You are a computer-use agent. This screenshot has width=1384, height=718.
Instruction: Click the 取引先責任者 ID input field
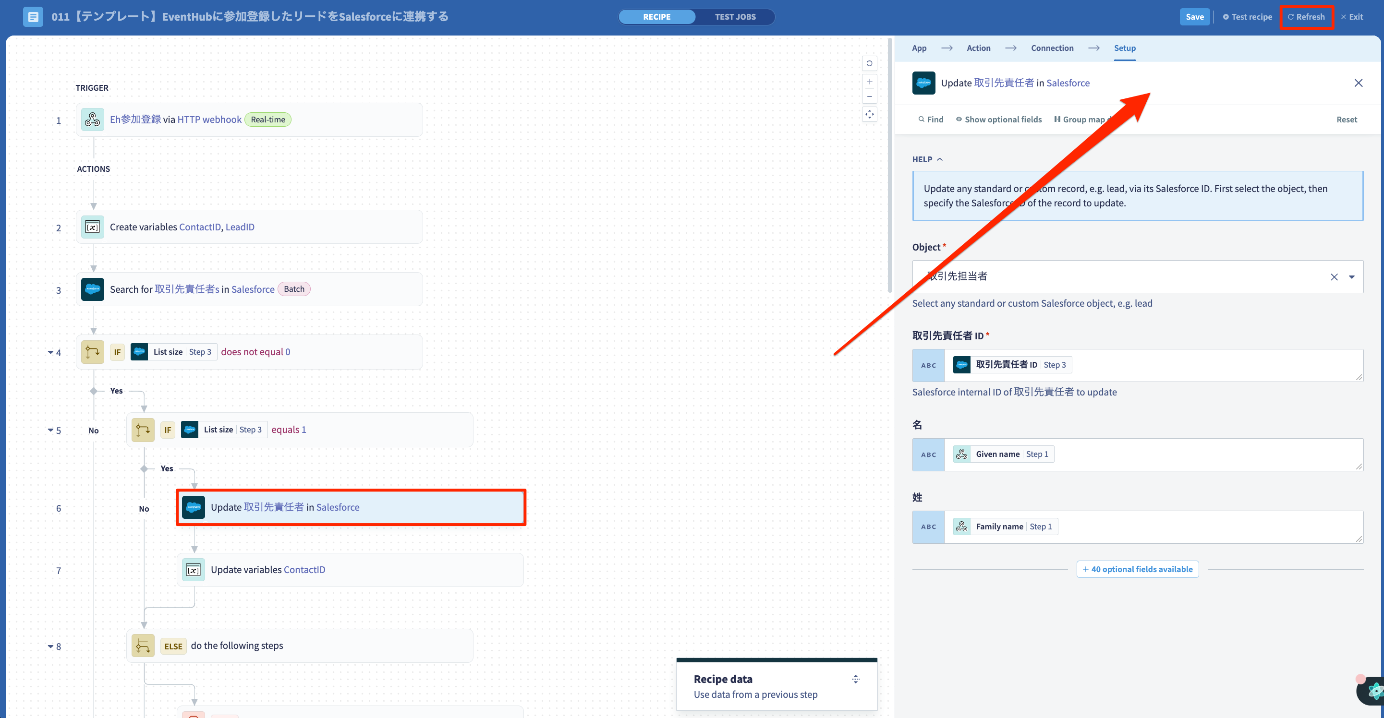point(1153,365)
